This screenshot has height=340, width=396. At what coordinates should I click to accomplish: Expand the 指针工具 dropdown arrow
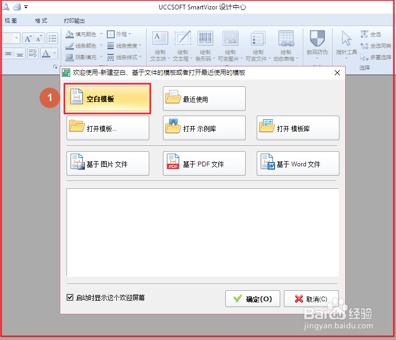[x=346, y=59]
